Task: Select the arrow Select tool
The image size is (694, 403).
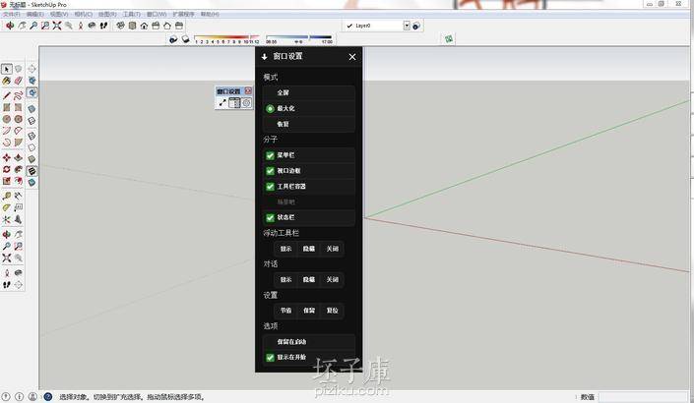Action: (x=7, y=69)
